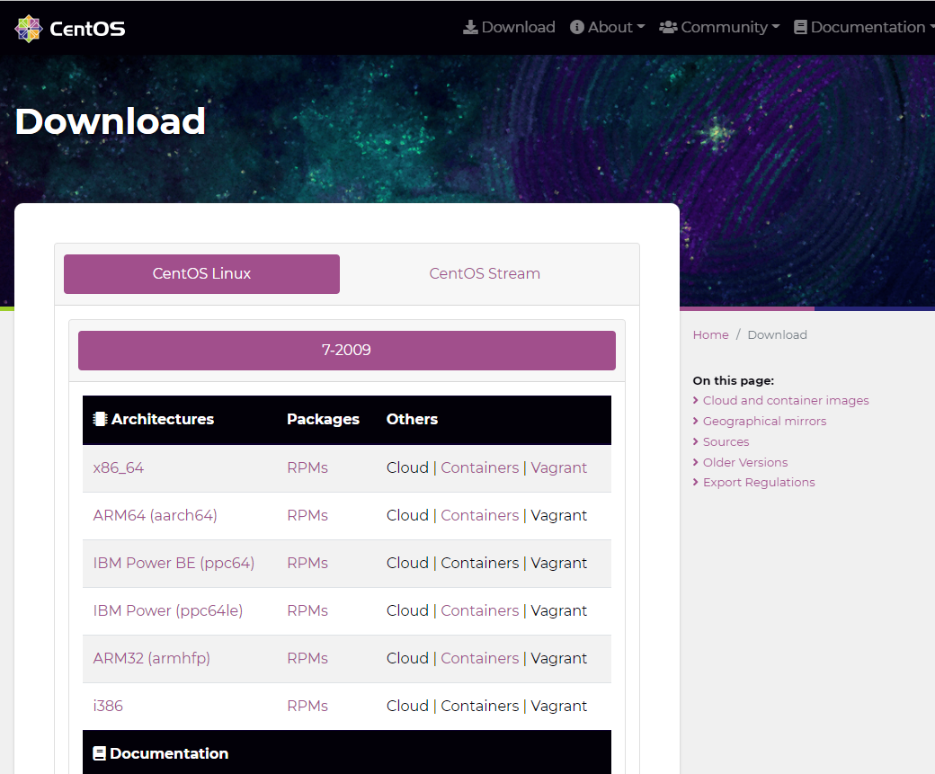This screenshot has height=774, width=935.
Task: Jump to Cloud and container images section
Action: [786, 401]
